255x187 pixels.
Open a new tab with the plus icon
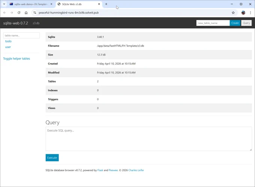(x=106, y=4)
